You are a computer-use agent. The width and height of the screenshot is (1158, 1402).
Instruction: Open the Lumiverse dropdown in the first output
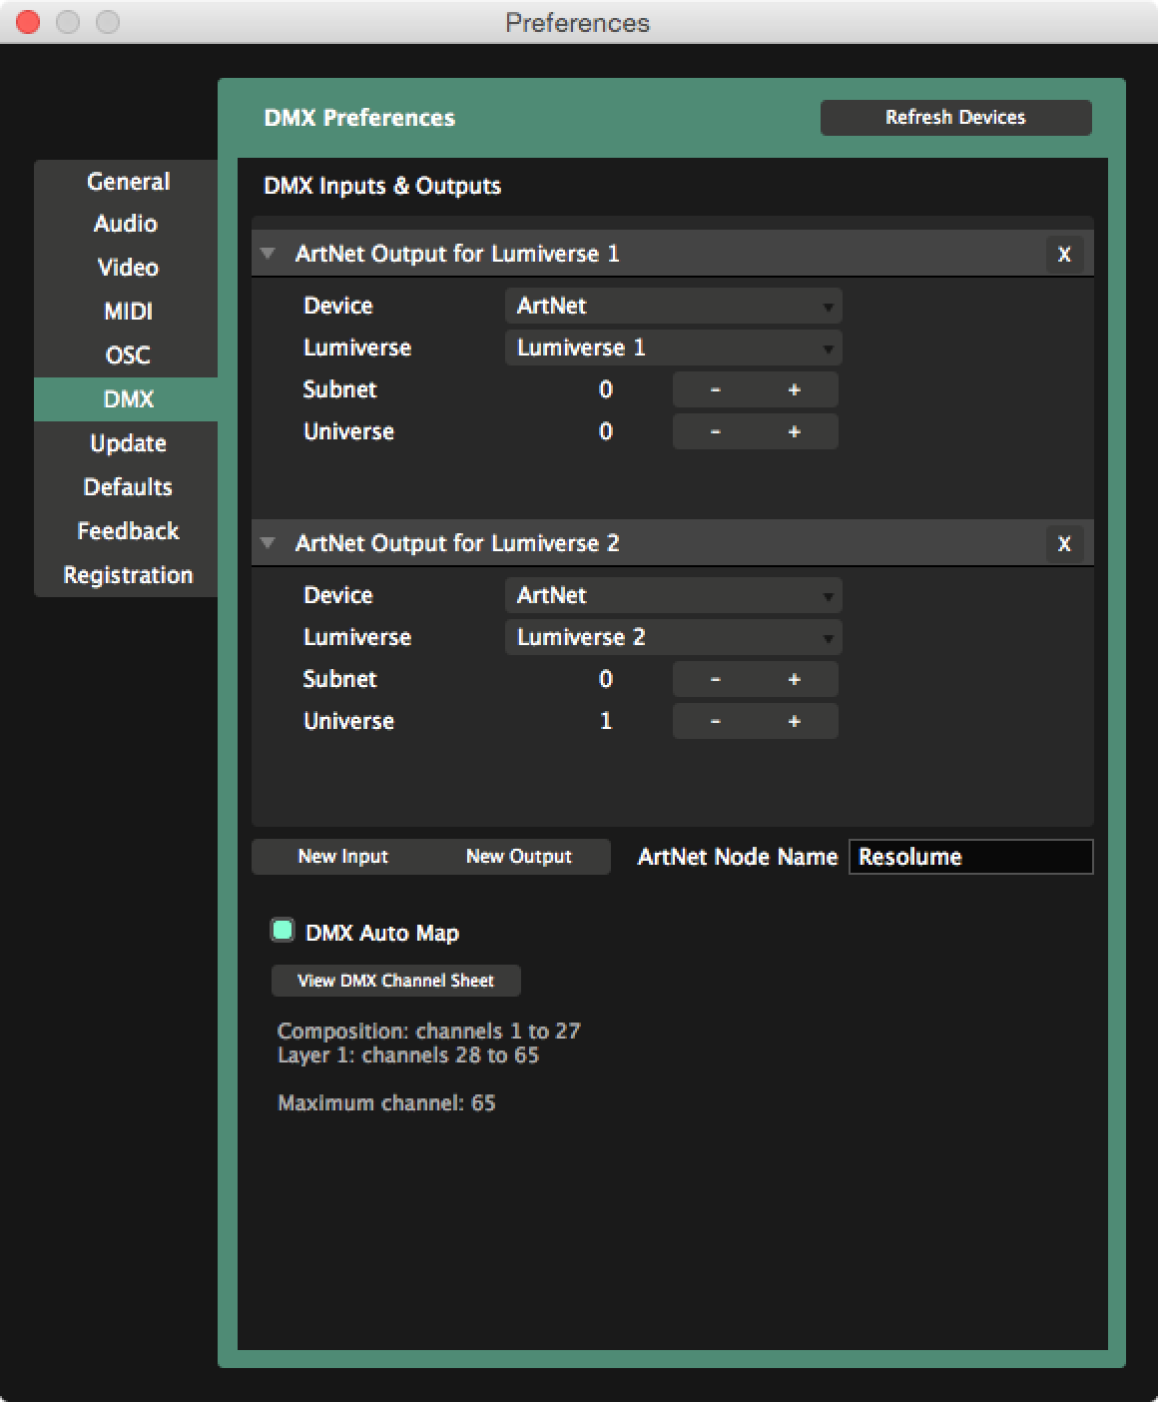coord(672,348)
